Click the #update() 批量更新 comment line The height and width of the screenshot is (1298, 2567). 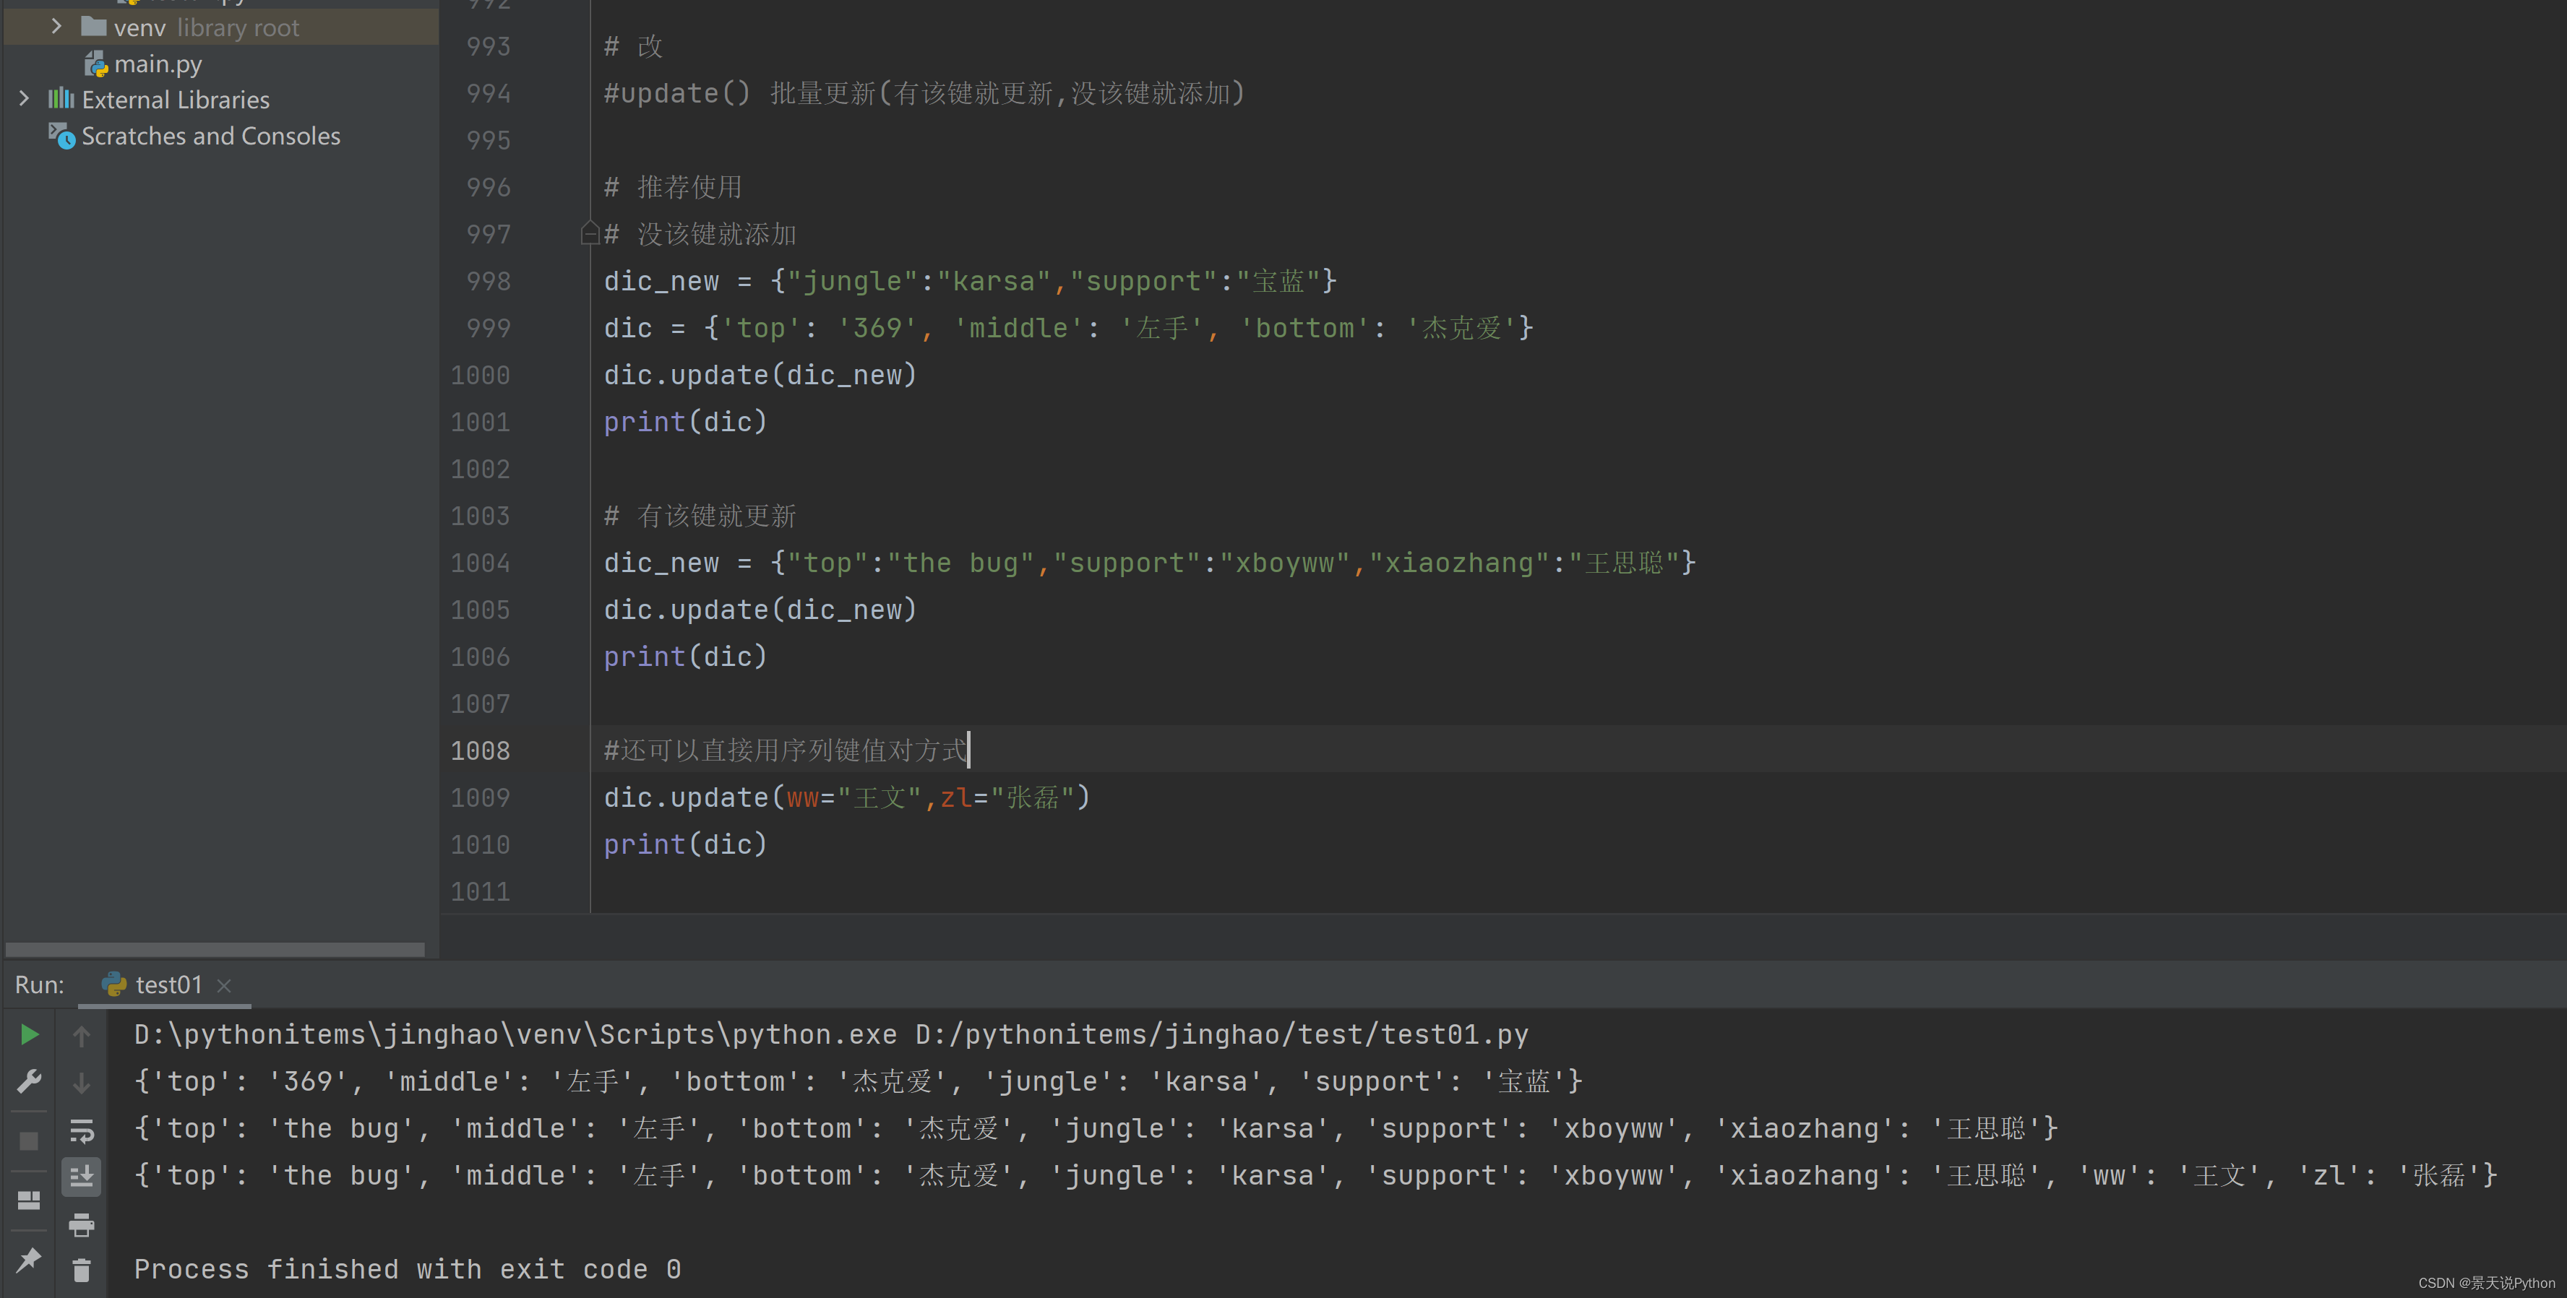924,94
